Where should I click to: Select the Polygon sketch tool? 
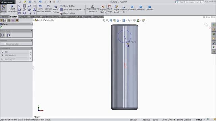click(25, 13)
